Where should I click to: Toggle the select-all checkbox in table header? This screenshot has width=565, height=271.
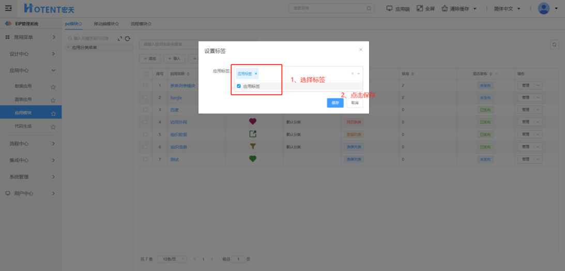tap(146, 73)
